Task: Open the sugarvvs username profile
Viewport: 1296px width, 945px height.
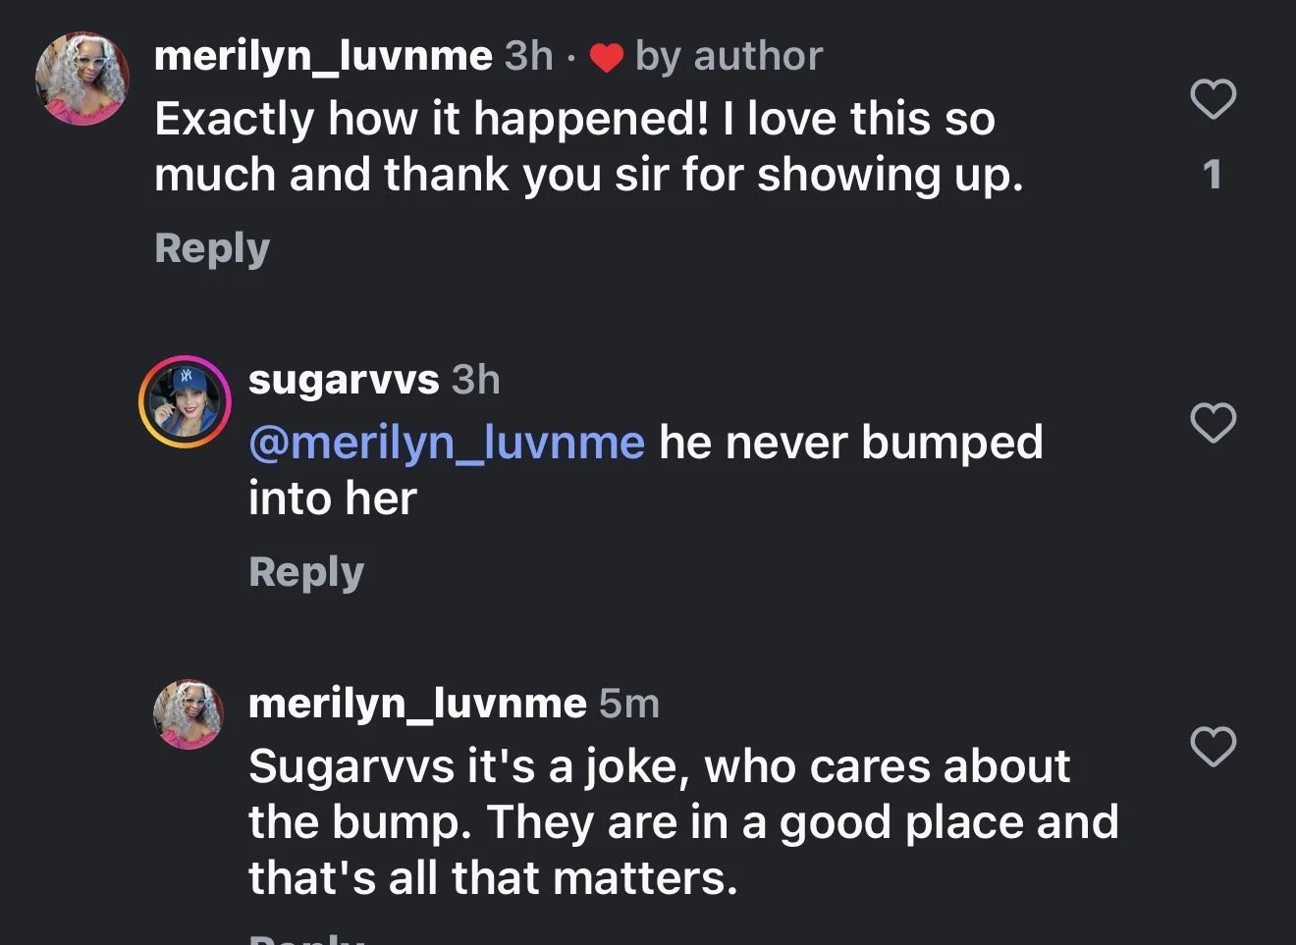Action: [344, 380]
